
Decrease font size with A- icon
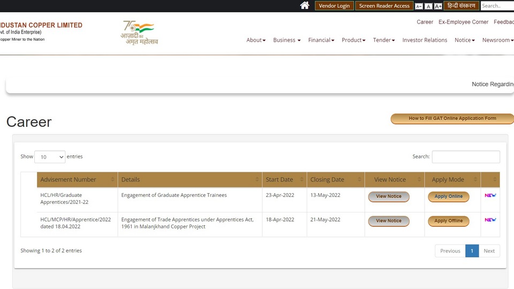pyautogui.click(x=419, y=6)
